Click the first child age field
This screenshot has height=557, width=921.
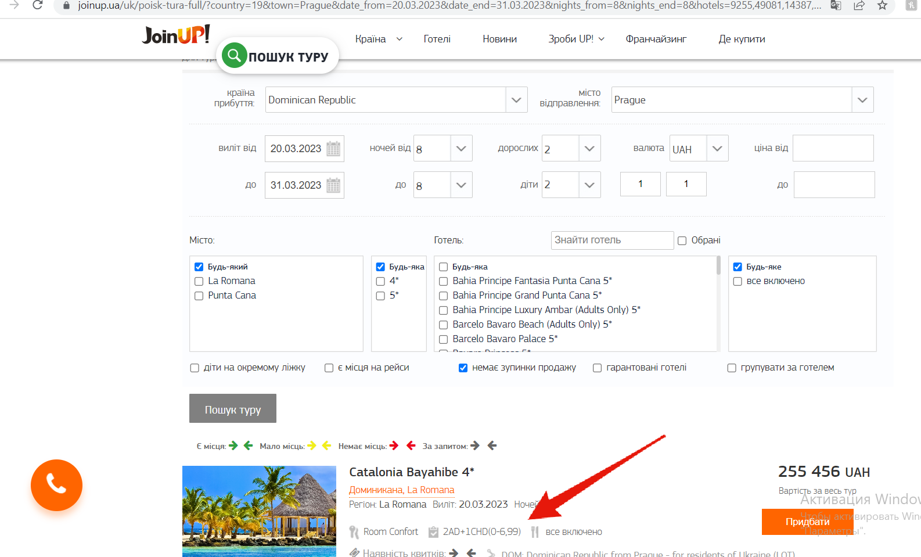tap(641, 184)
